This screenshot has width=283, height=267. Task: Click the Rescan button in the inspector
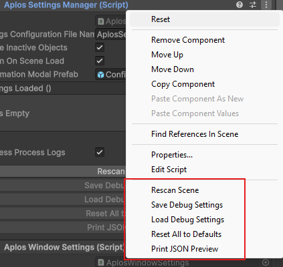63,172
